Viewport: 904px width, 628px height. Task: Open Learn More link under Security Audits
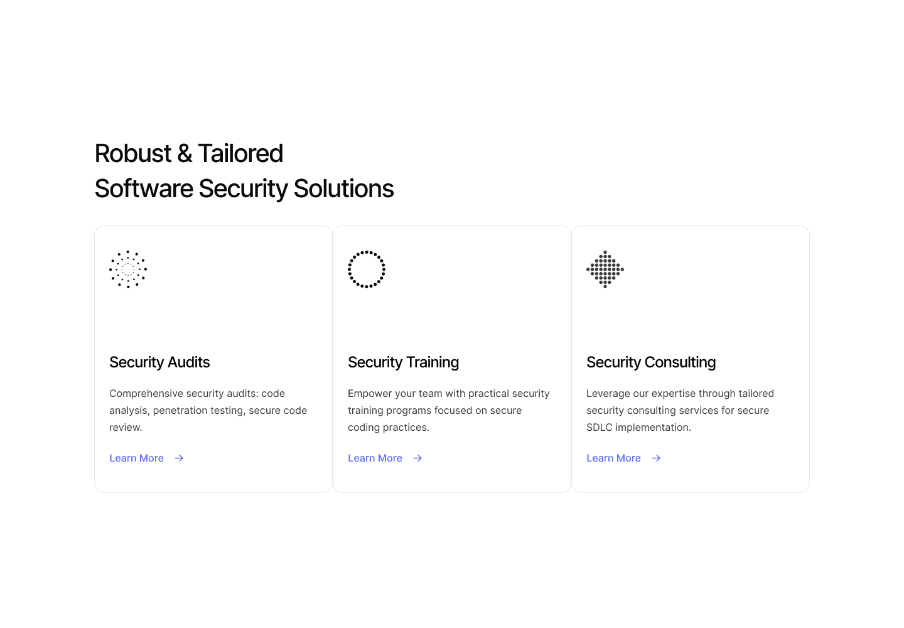click(136, 458)
